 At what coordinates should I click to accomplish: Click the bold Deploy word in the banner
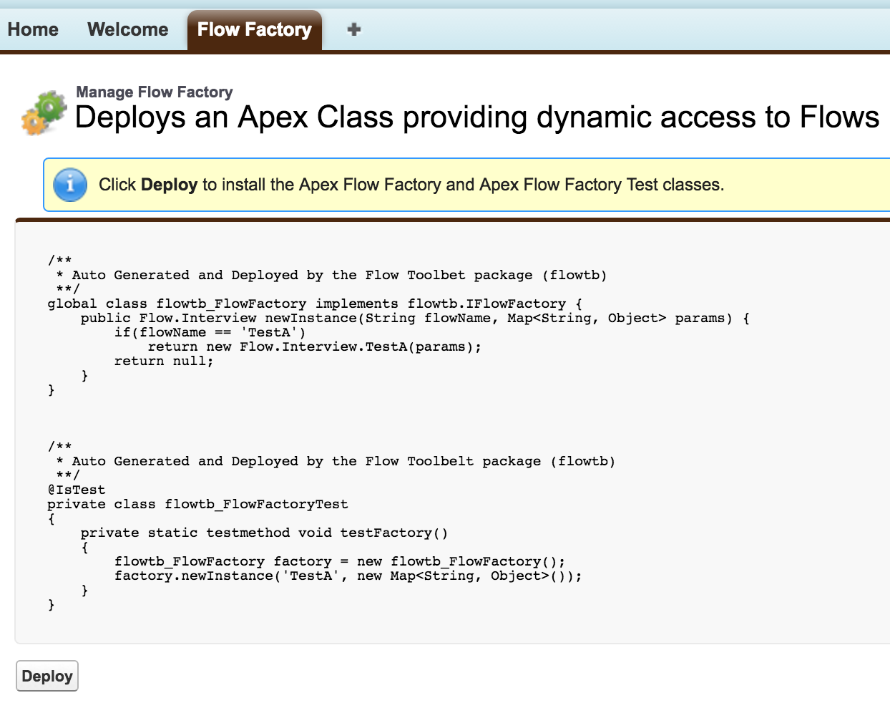coord(174,185)
